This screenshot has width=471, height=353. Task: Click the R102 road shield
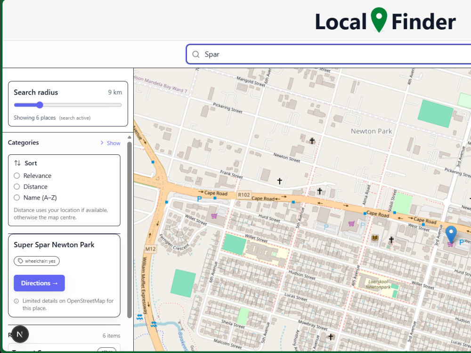pyautogui.click(x=244, y=195)
